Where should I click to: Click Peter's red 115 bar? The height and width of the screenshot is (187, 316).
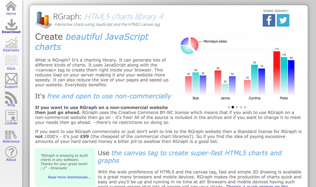(277, 73)
